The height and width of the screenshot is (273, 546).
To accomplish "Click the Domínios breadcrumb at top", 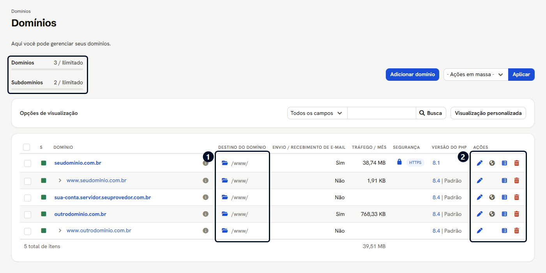I will pyautogui.click(x=21, y=11).
